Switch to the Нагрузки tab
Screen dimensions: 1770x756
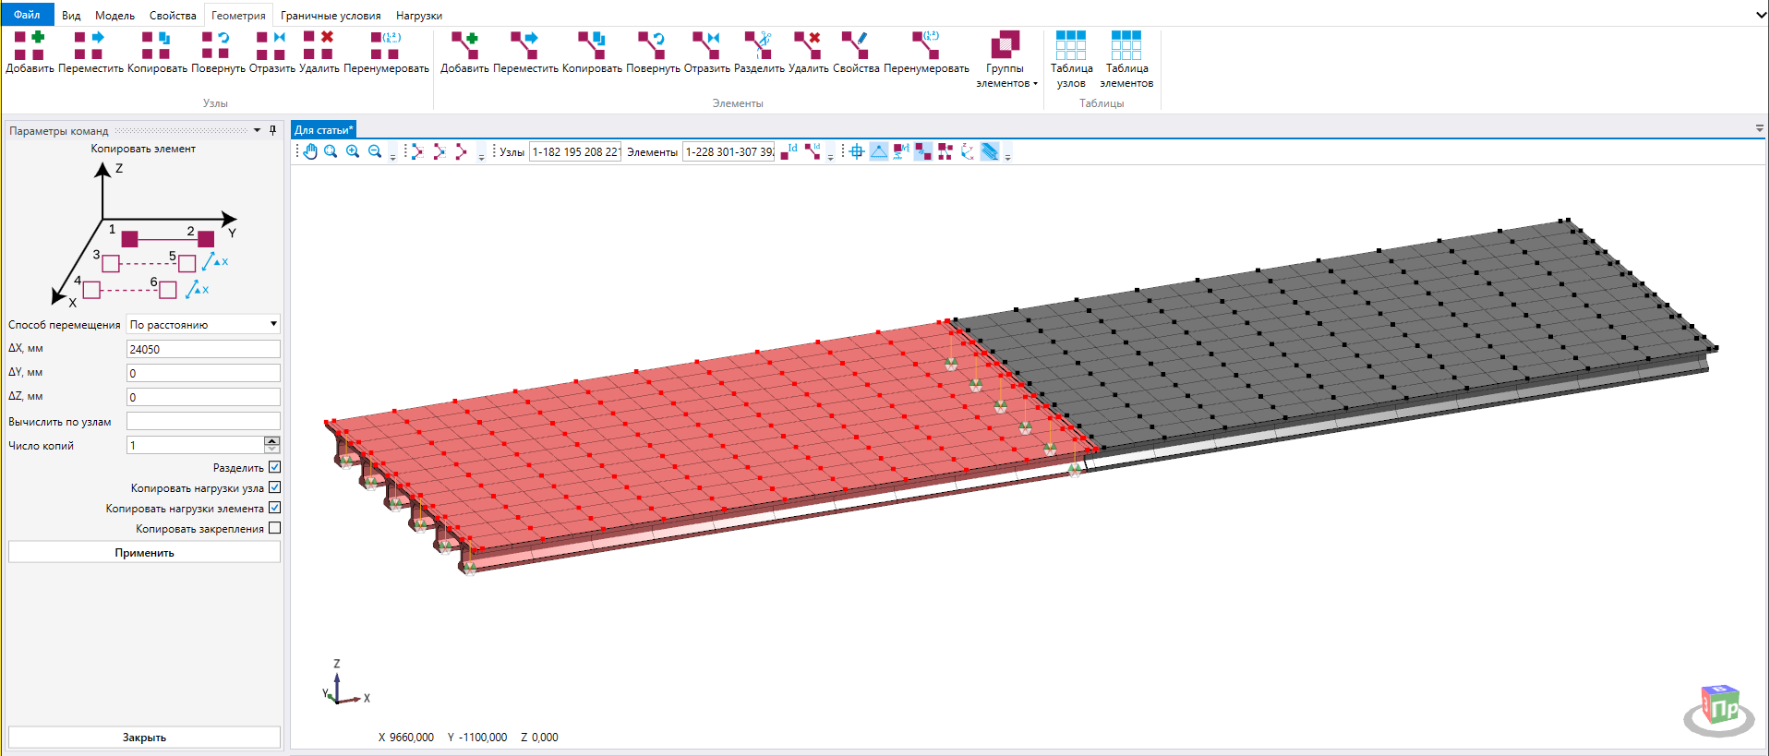point(419,16)
